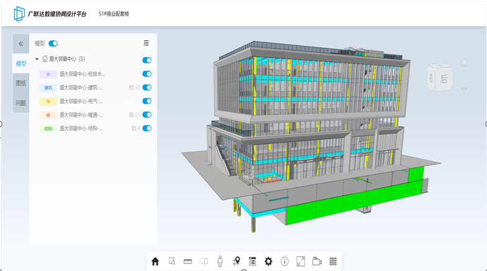Click the green 结构 discipline tag
Viewport: 487px width, 271px height.
[48, 129]
